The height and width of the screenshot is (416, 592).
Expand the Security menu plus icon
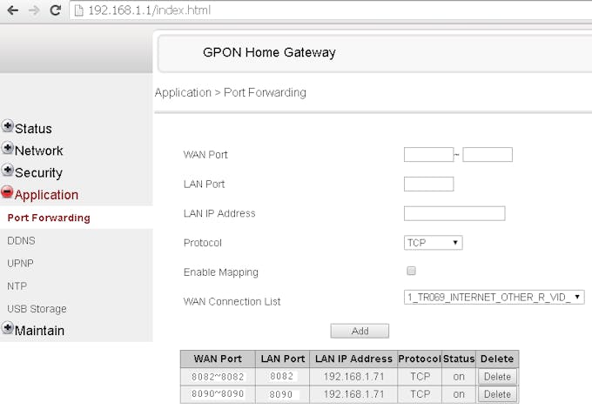tap(7, 170)
